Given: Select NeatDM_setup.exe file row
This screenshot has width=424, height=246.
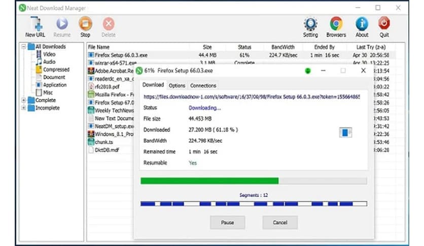Looking at the screenshot, I should pyautogui.click(x=111, y=126).
